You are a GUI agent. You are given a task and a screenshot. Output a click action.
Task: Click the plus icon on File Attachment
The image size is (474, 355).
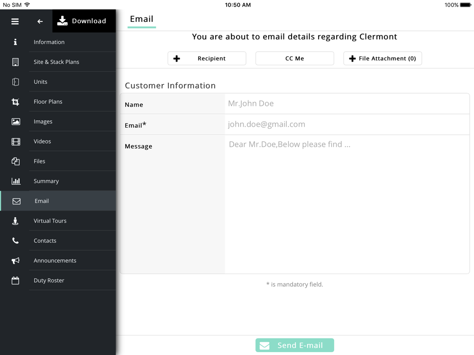(352, 59)
